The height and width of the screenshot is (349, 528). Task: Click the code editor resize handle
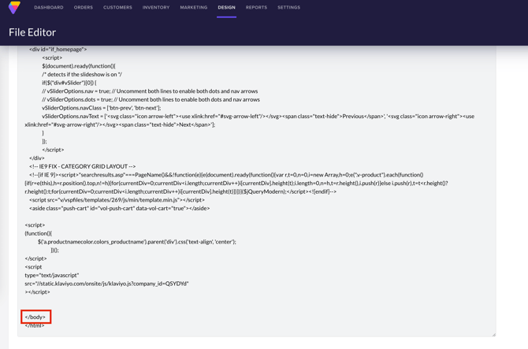(493, 334)
